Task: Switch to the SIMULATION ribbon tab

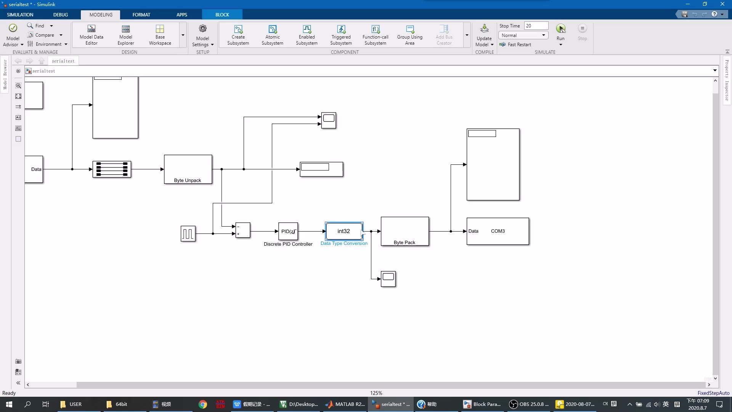Action: [x=20, y=14]
